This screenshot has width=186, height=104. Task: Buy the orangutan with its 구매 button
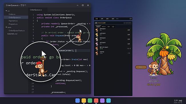(129, 53)
